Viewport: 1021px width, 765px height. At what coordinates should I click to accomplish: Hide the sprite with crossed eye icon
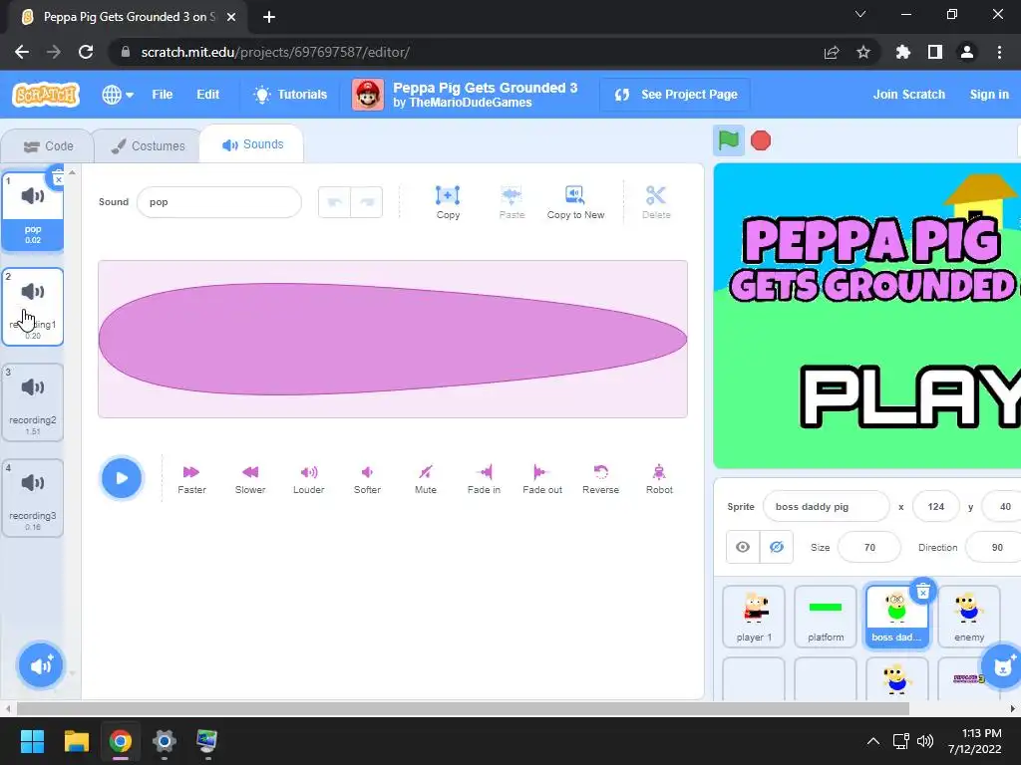776,547
